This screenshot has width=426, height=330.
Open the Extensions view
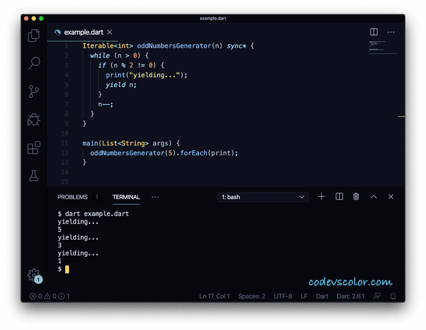tap(33, 148)
